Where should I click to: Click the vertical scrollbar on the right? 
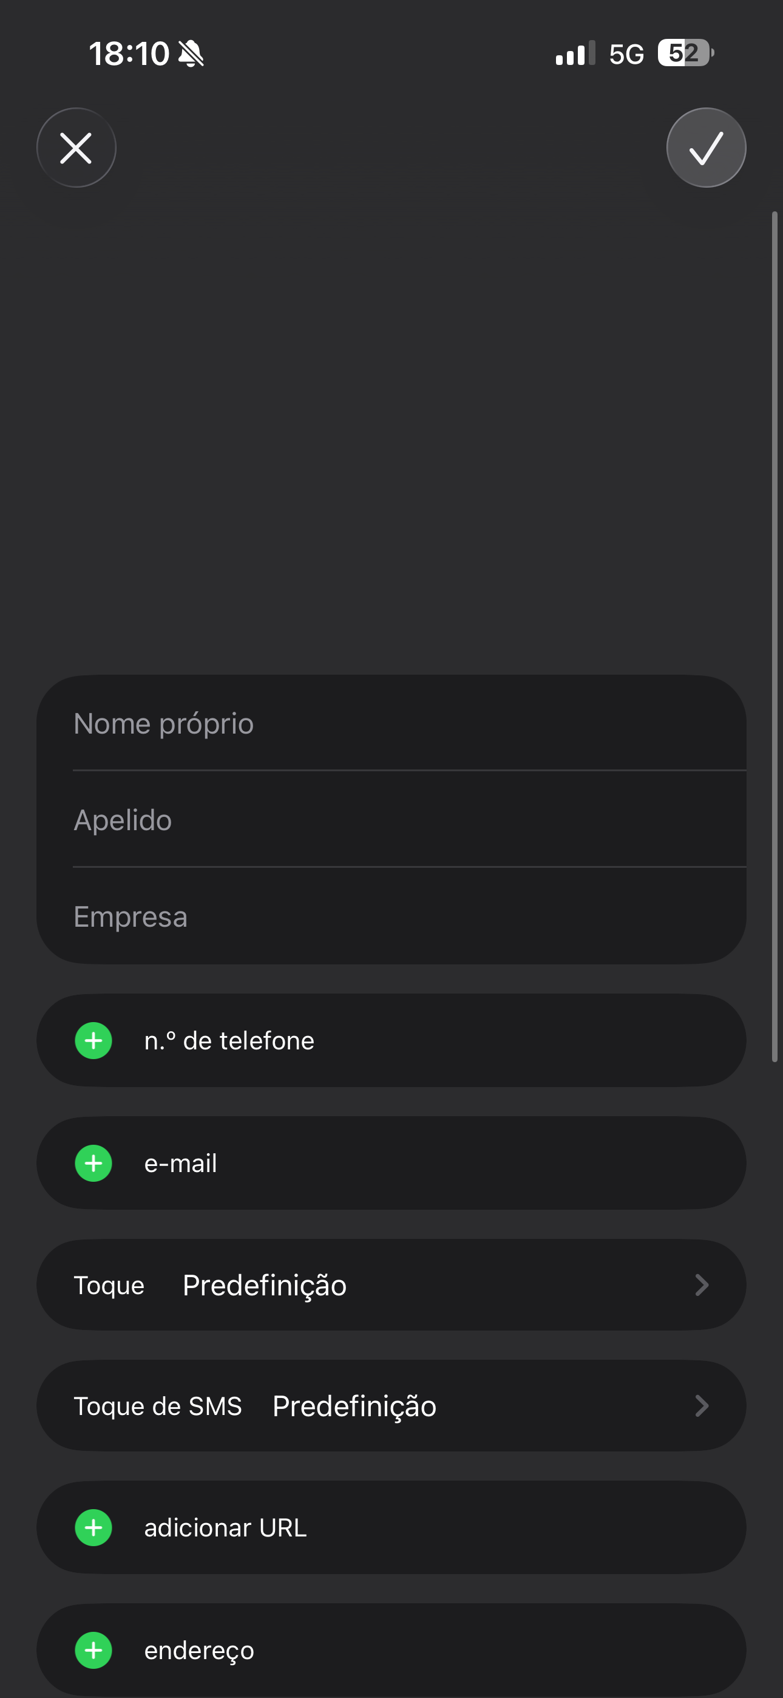click(775, 636)
